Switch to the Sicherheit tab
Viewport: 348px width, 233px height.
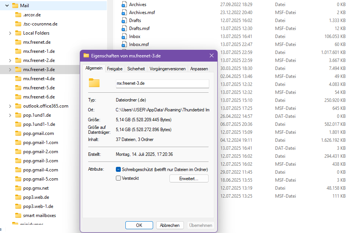click(136, 69)
